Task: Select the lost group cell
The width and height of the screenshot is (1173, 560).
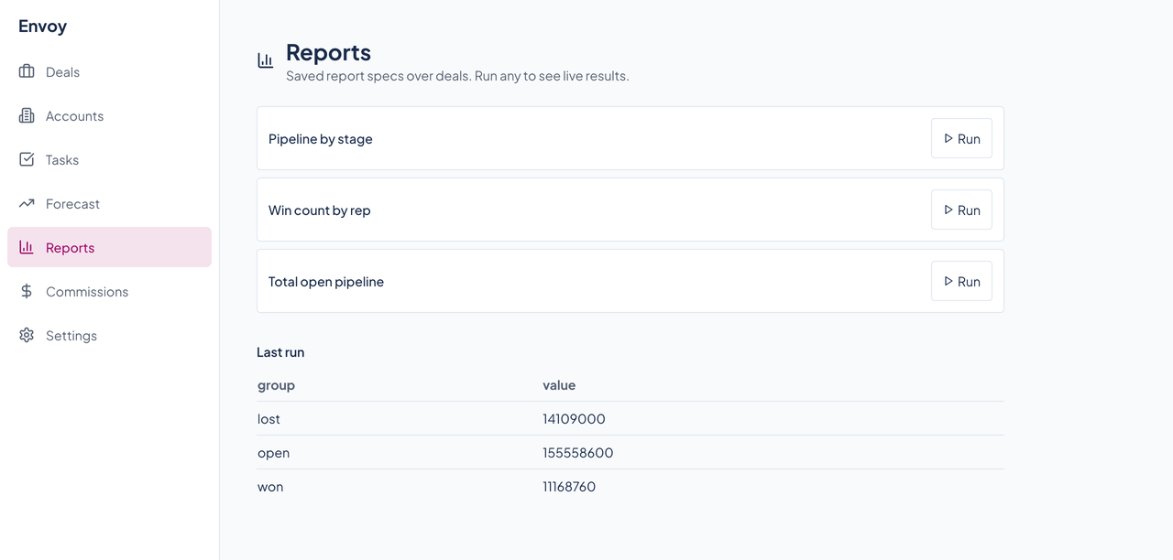Action: [x=269, y=419]
